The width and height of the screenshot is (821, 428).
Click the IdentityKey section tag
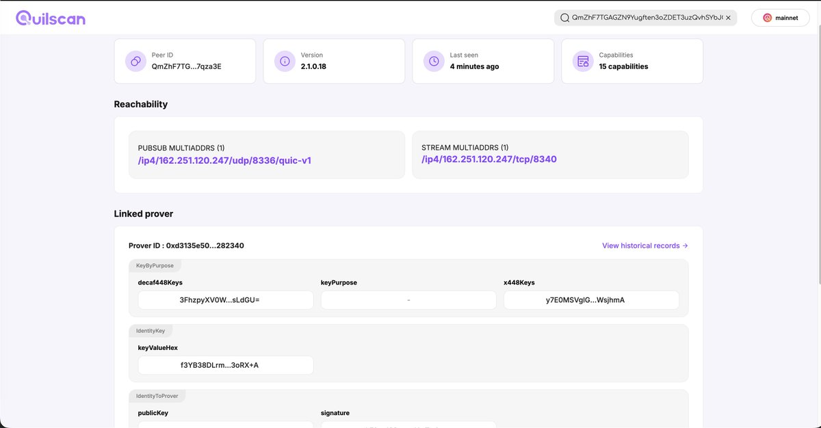(x=151, y=330)
